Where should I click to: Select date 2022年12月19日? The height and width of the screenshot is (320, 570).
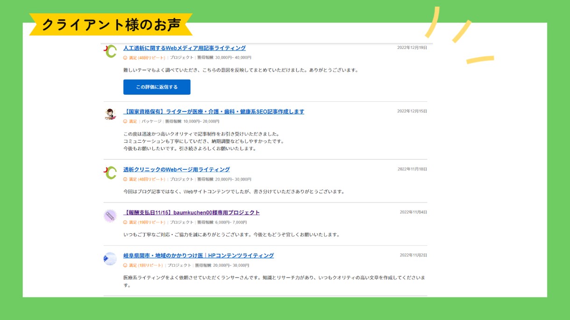(412, 48)
